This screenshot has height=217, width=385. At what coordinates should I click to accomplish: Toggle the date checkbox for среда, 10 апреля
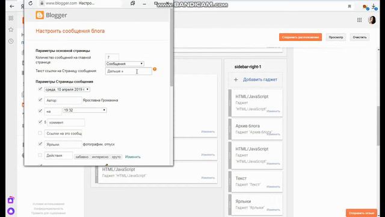tap(40, 89)
